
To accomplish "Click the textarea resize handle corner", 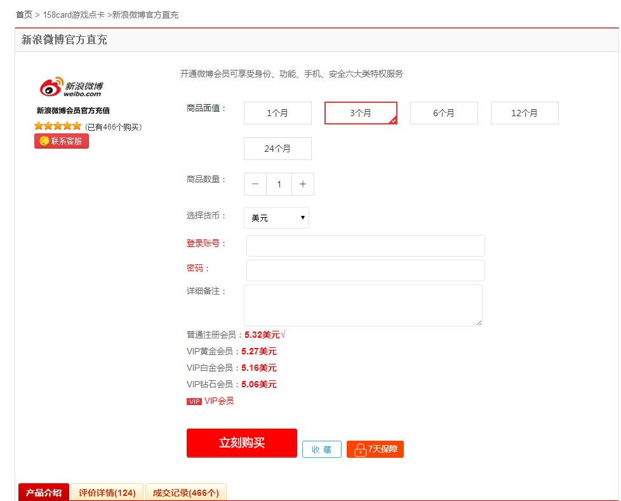I will (479, 323).
